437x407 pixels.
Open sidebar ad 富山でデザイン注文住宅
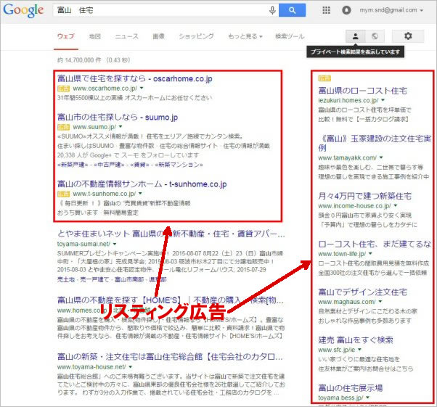coord(362,292)
